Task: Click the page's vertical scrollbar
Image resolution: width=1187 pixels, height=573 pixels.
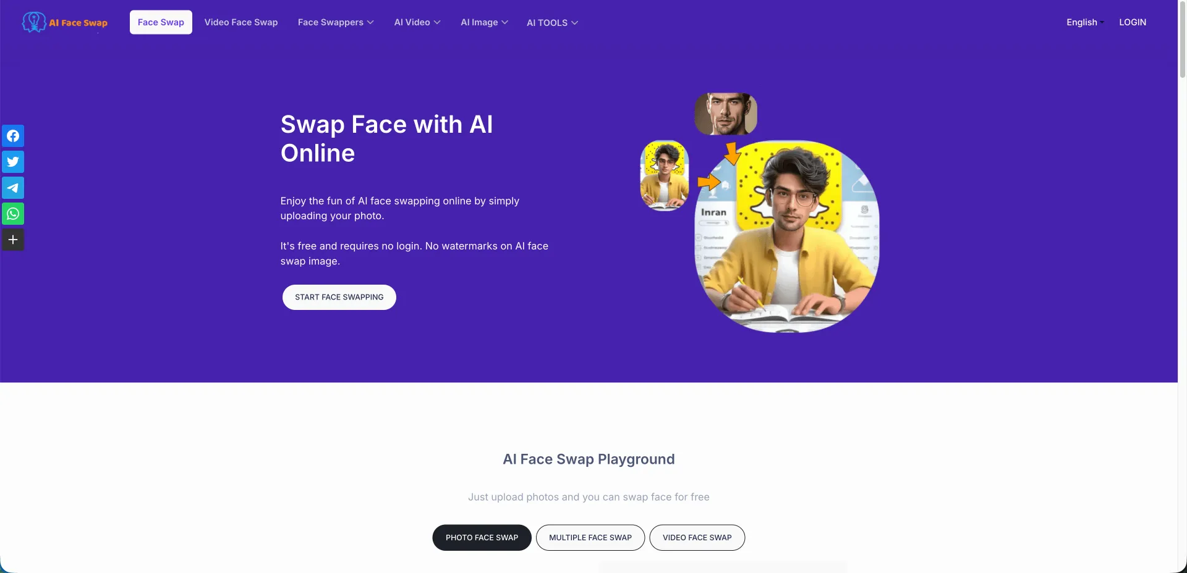Action: pyautogui.click(x=1182, y=286)
